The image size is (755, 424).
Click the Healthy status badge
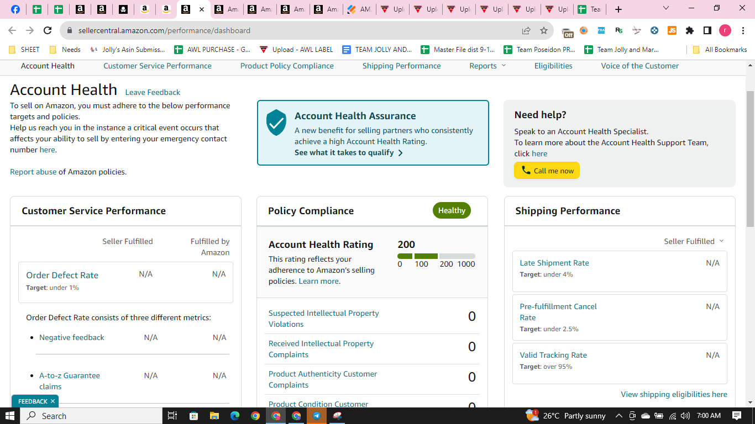[x=452, y=210]
